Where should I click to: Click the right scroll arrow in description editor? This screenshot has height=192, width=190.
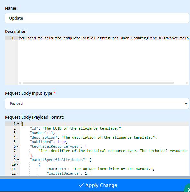point(187,83)
